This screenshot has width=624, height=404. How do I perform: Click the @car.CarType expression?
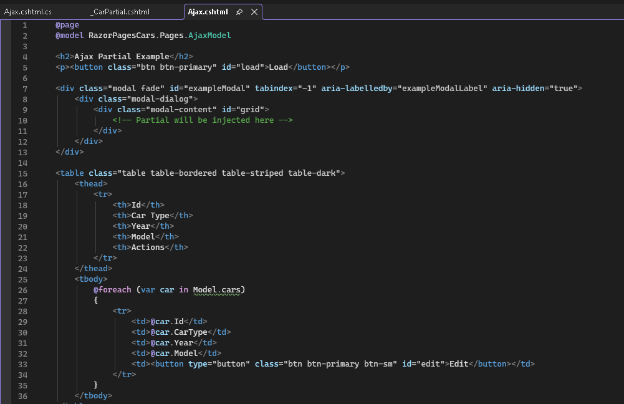(x=178, y=332)
